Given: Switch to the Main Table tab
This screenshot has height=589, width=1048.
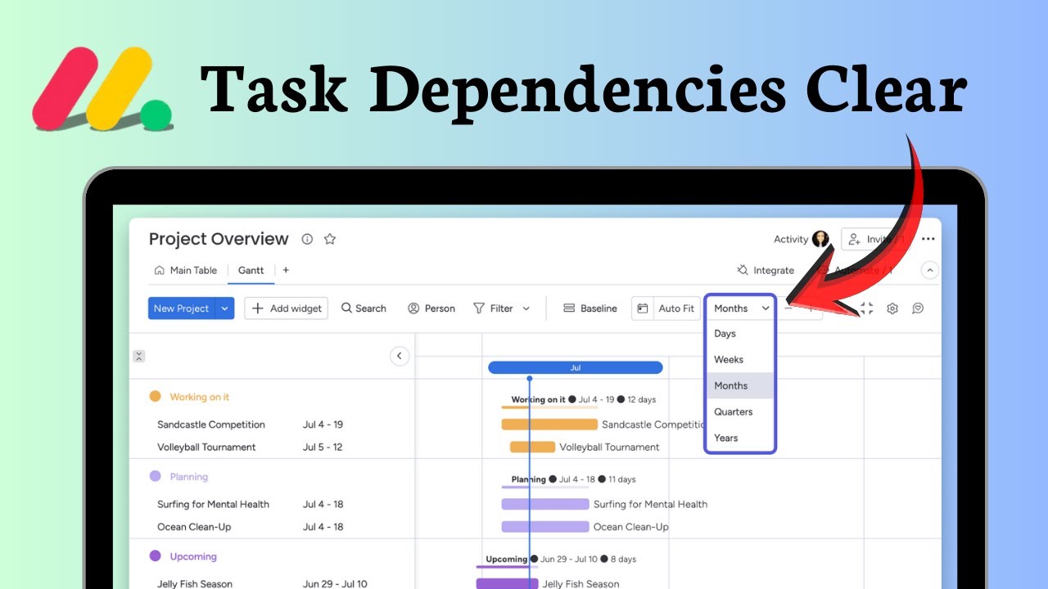Looking at the screenshot, I should tap(186, 270).
